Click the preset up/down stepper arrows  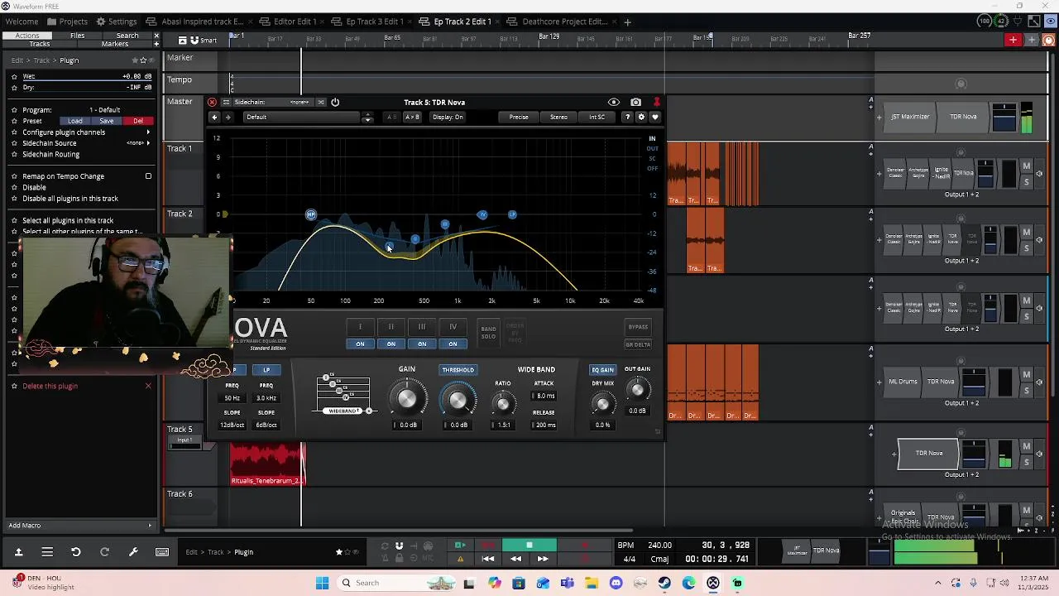(367, 117)
